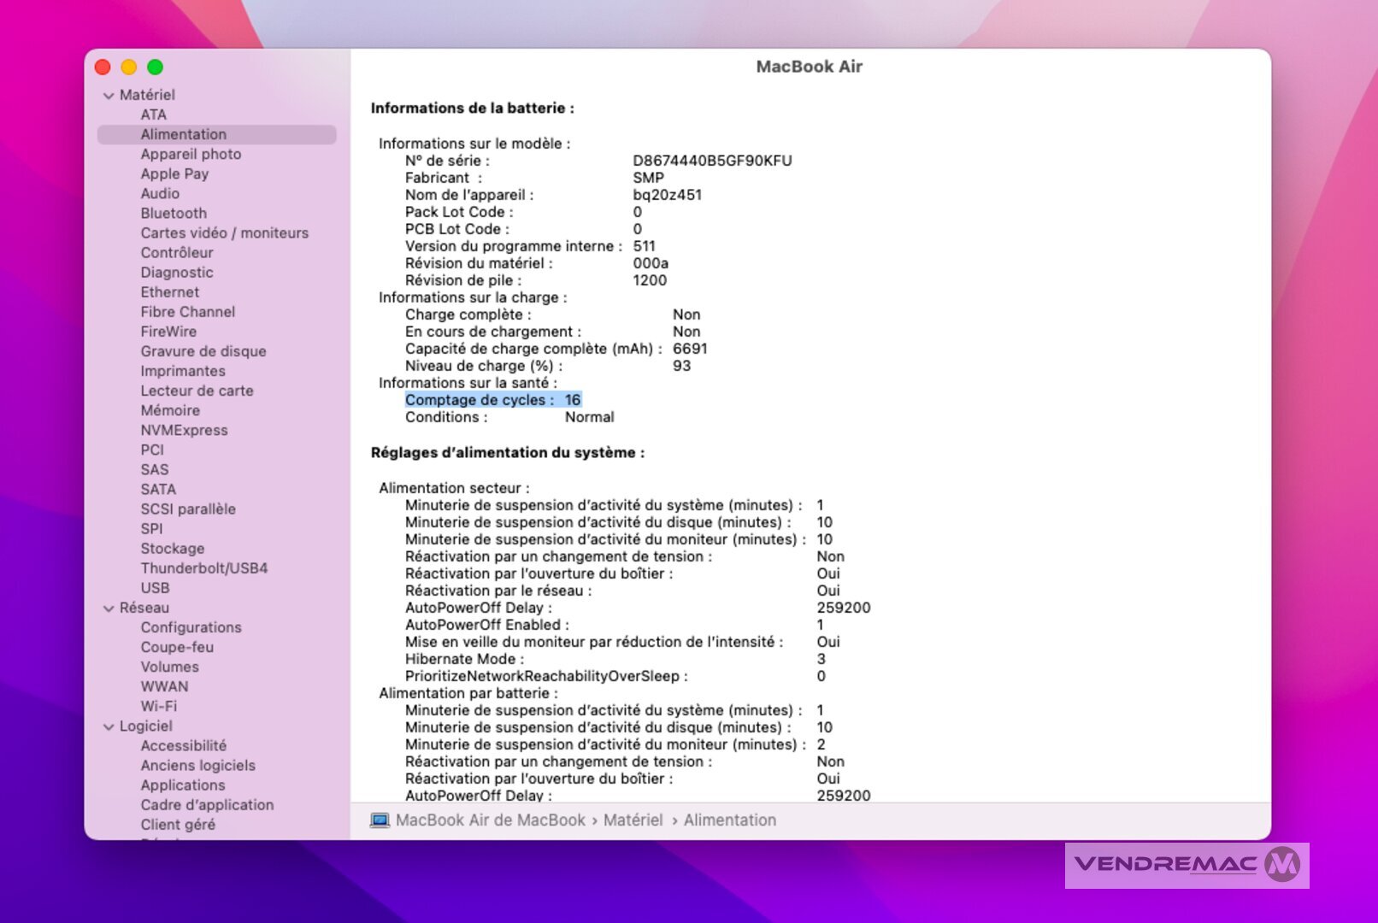
Task: Click the Coupe-feu network item
Action: pos(177,648)
